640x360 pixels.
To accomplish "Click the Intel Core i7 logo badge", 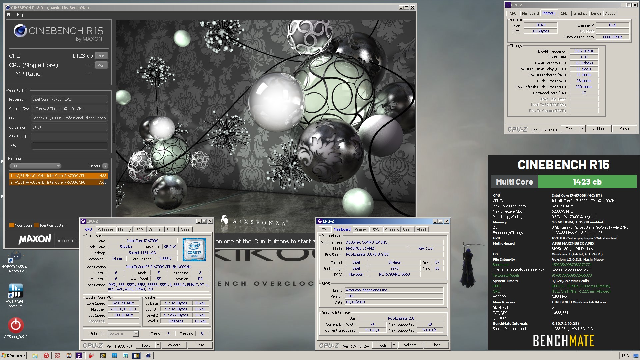I will tap(194, 249).
